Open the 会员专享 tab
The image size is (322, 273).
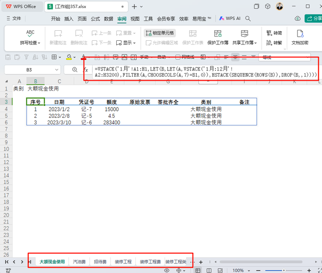point(166,19)
